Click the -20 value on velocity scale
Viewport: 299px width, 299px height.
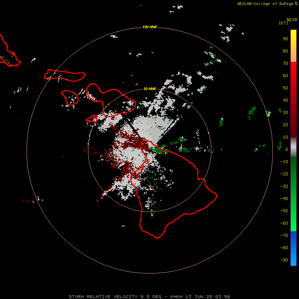coord(284,174)
